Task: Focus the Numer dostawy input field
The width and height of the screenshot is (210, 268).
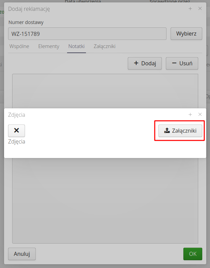Action: (x=87, y=34)
